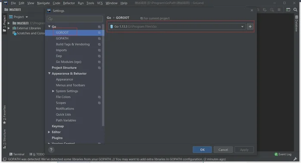The height and width of the screenshot is (163, 301).
Task: Open the Code menu
Action: pos(56,3)
